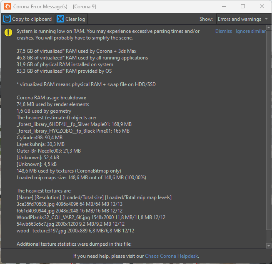The height and width of the screenshot is (264, 272).
Task: Click the Clear log X icon
Action: (x=60, y=19)
